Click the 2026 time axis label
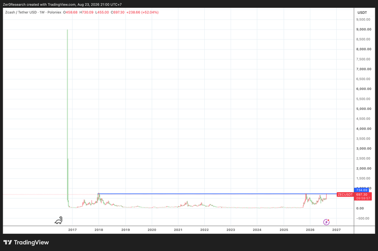This screenshot has height=251, width=378. click(310, 230)
